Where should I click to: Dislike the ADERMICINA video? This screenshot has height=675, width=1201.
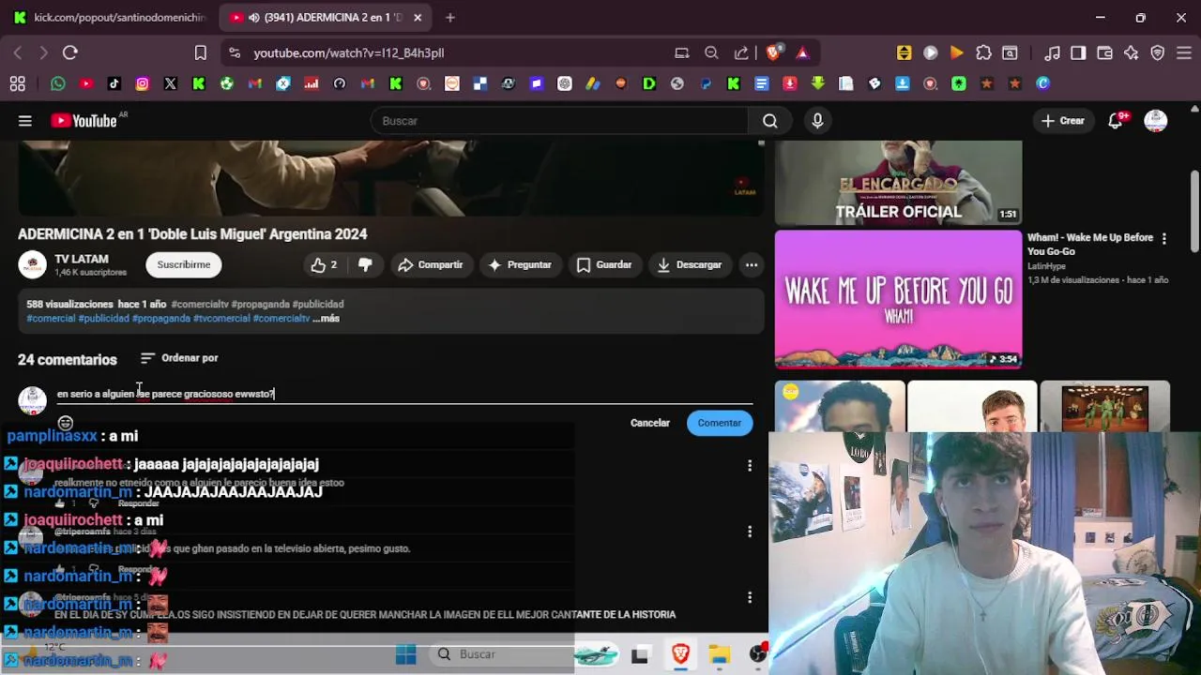[365, 265]
